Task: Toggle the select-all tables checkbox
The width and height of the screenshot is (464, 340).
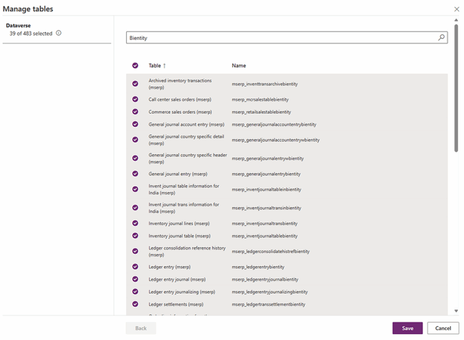Action: click(135, 66)
